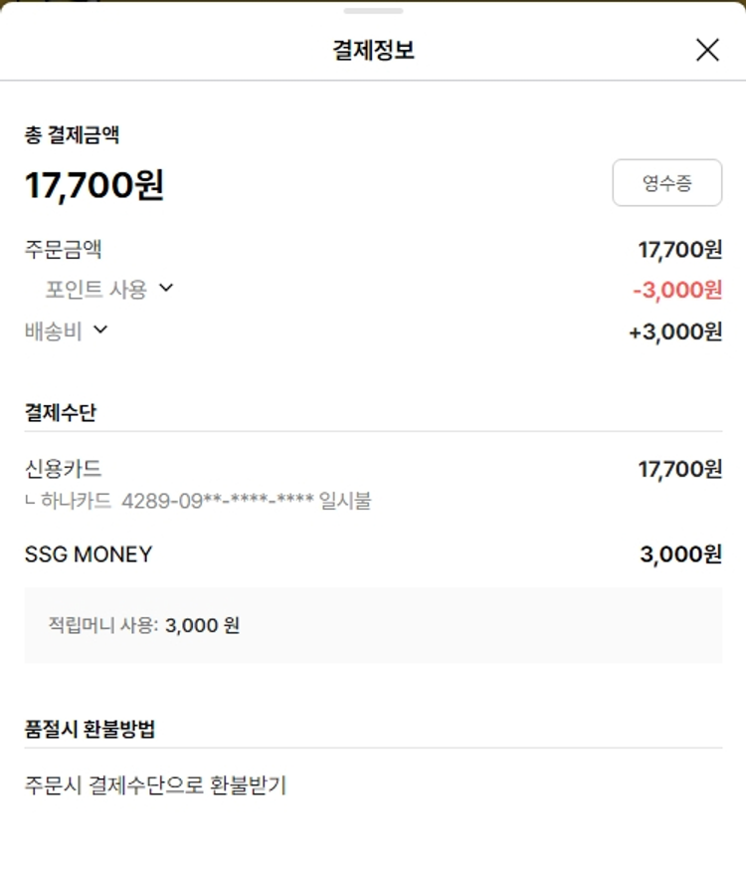Click the 결제정보 title
Image resolution: width=746 pixels, height=881 pixels.
[373, 50]
